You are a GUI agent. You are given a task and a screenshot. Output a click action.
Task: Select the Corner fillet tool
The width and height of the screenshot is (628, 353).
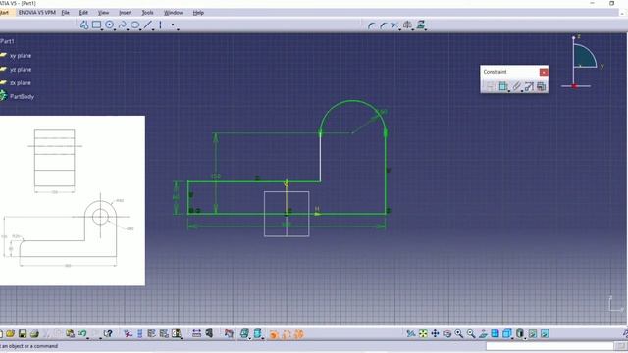tap(371, 25)
